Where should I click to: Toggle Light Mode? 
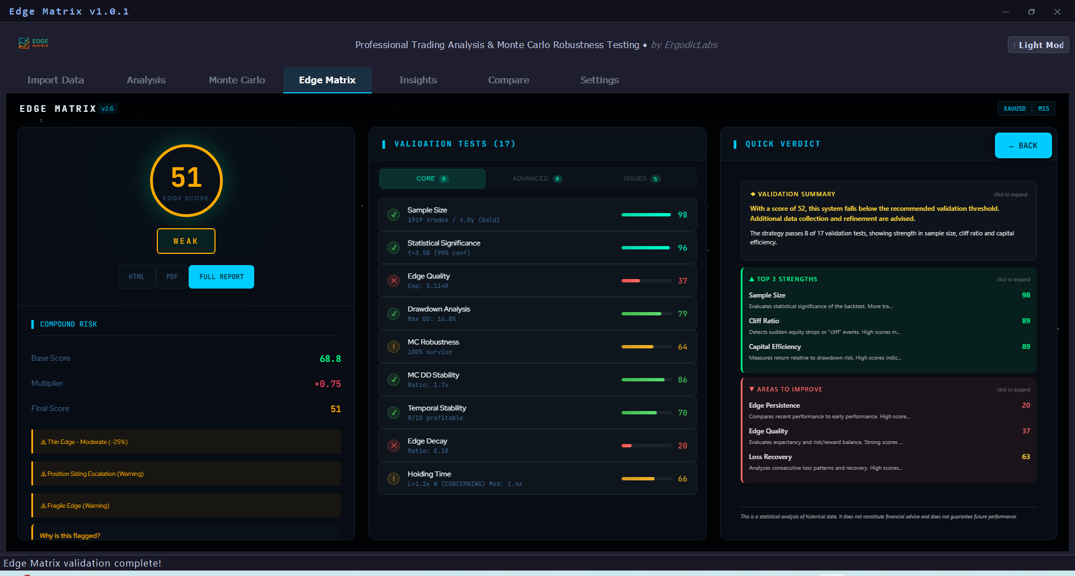point(1038,45)
